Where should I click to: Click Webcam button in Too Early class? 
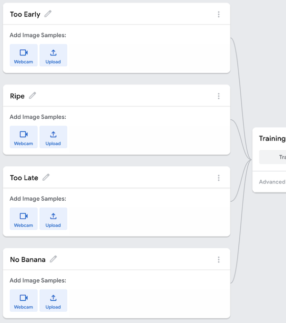(24, 55)
